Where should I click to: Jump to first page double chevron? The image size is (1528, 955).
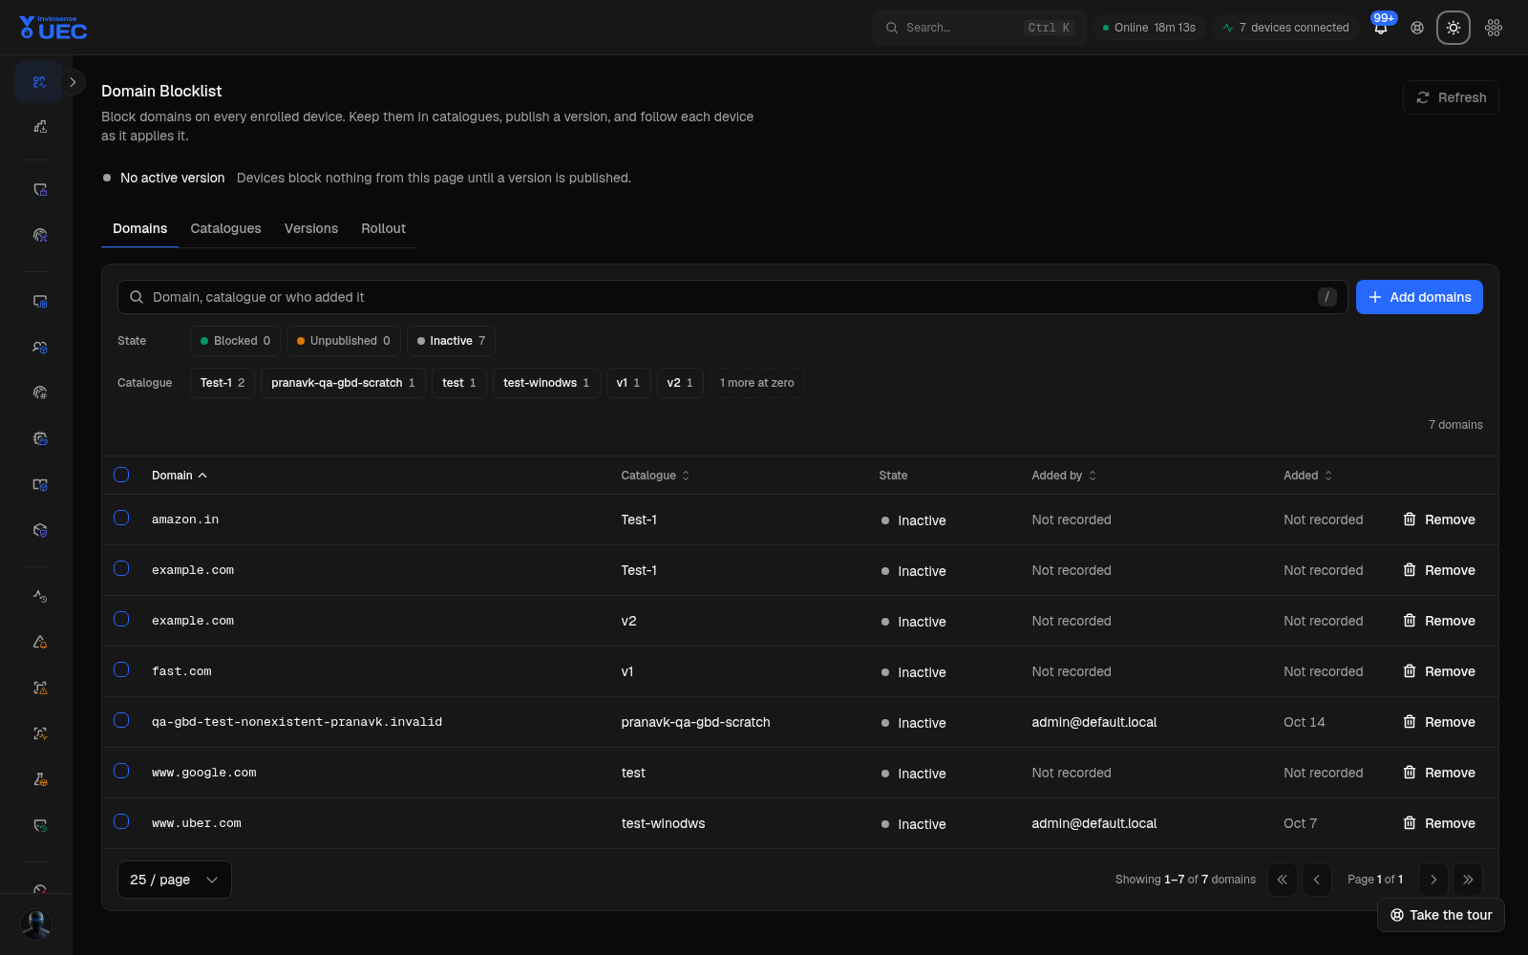pos(1282,880)
